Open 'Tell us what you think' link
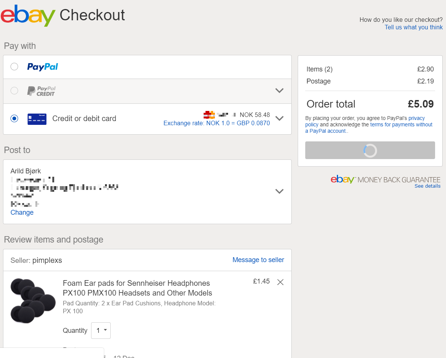The height and width of the screenshot is (358, 446). [414, 27]
